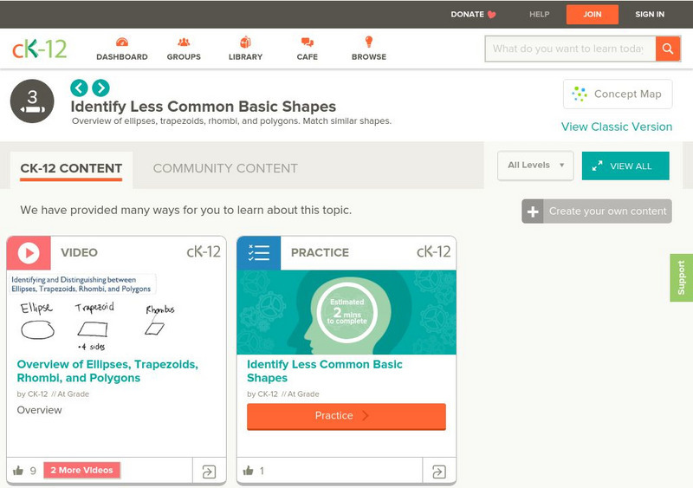Expand content with View All button

tap(625, 166)
